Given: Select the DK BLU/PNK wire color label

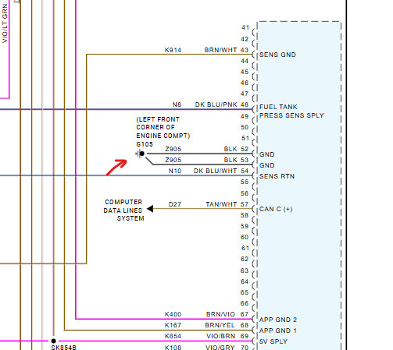Looking at the screenshot, I should 216,104.
